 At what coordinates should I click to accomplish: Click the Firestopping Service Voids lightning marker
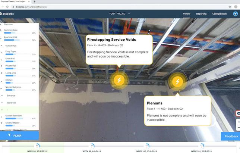click(119, 80)
